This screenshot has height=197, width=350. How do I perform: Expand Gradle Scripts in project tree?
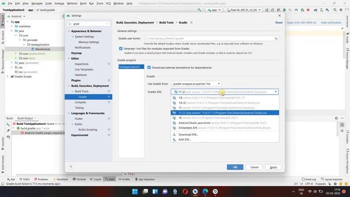click(x=8, y=77)
